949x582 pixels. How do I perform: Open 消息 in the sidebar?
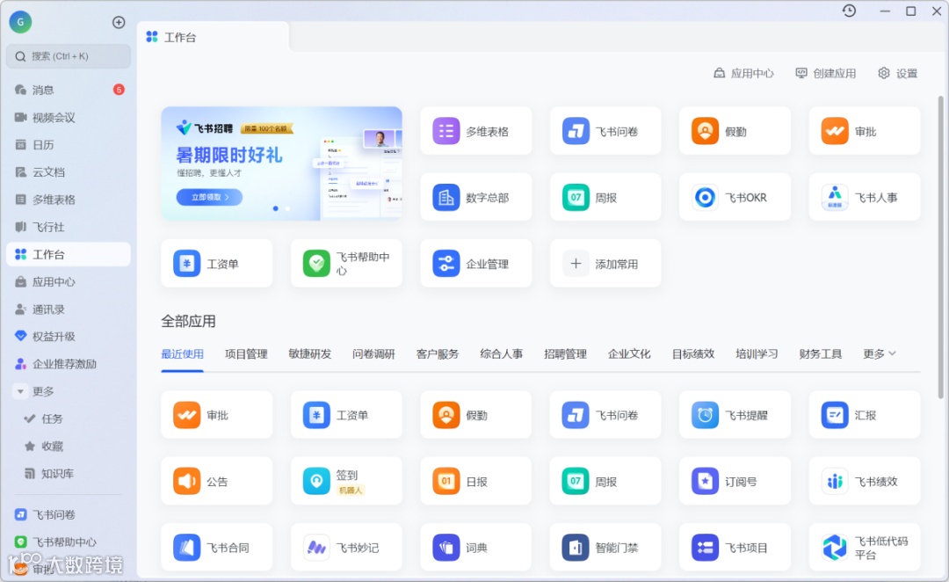pos(69,90)
